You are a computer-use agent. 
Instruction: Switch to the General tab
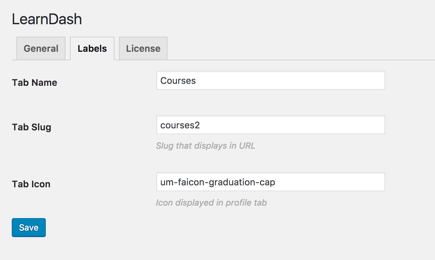[x=41, y=48]
